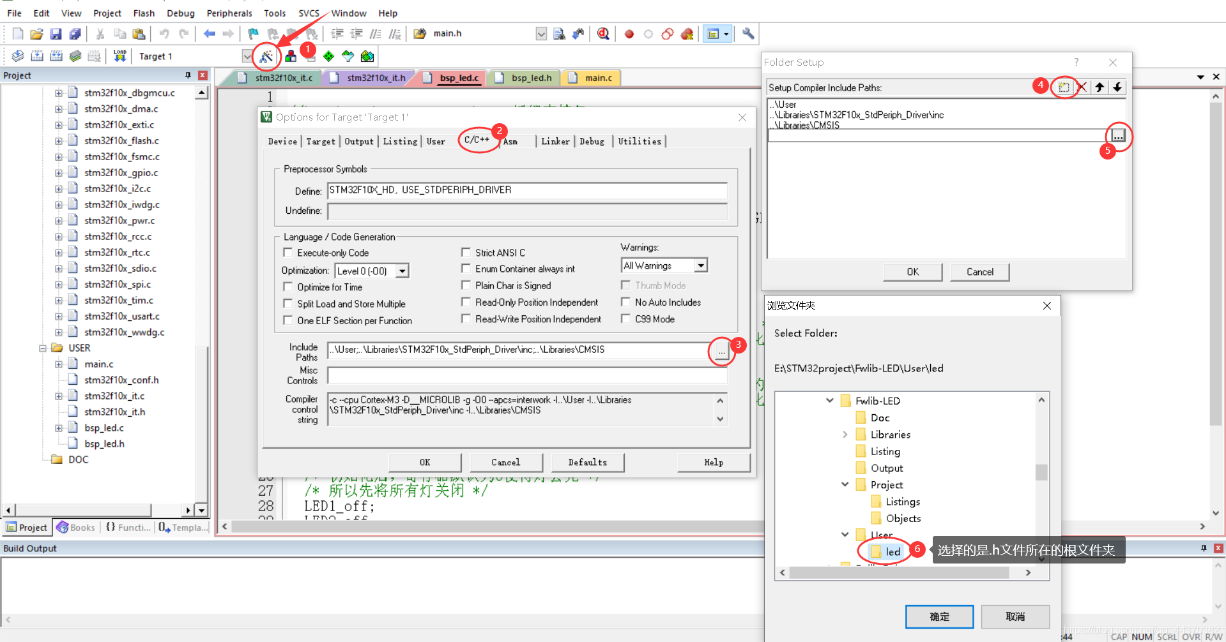
Task: Collapse the Project folder in the folder browser
Action: click(845, 485)
